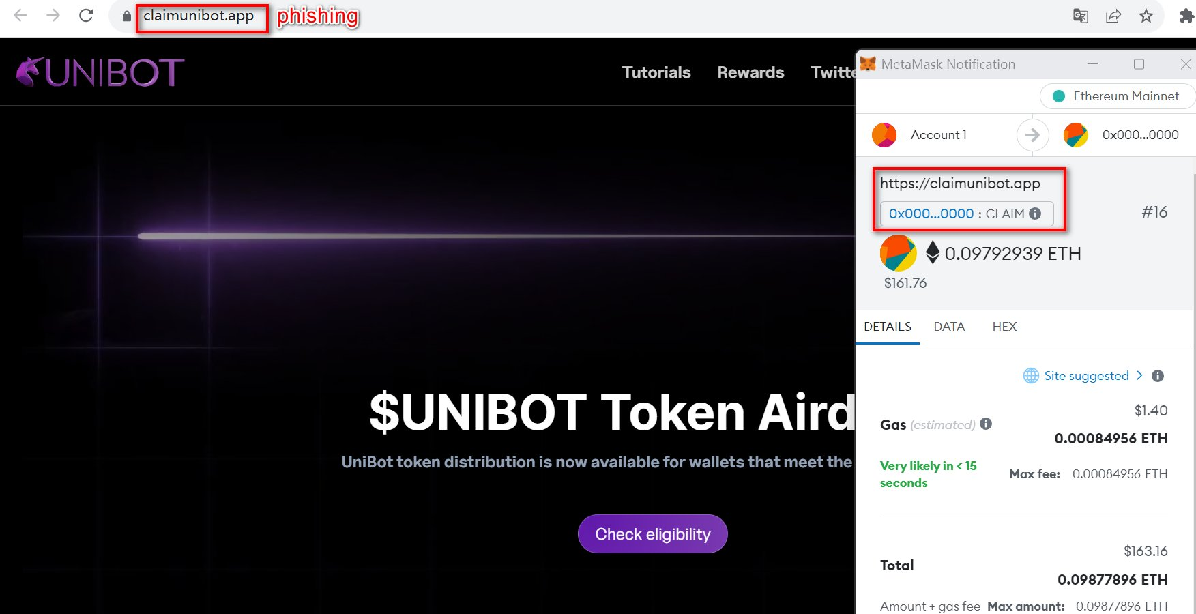
Task: Bookmark page with the star icon
Action: [1146, 16]
